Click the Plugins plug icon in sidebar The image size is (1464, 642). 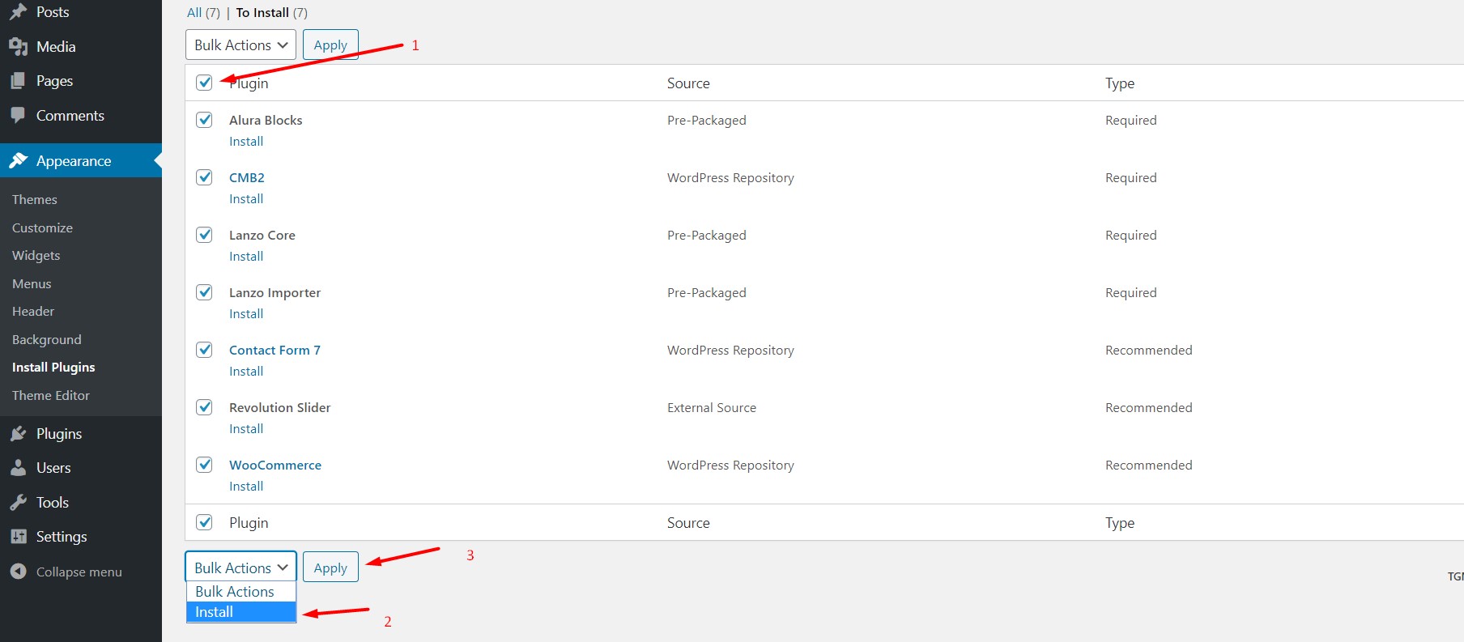click(x=18, y=434)
